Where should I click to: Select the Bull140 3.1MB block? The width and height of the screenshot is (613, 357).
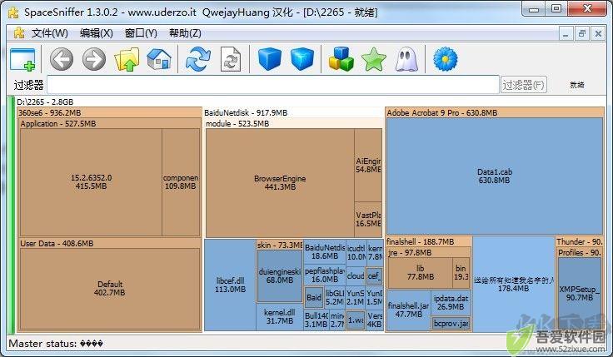316,320
